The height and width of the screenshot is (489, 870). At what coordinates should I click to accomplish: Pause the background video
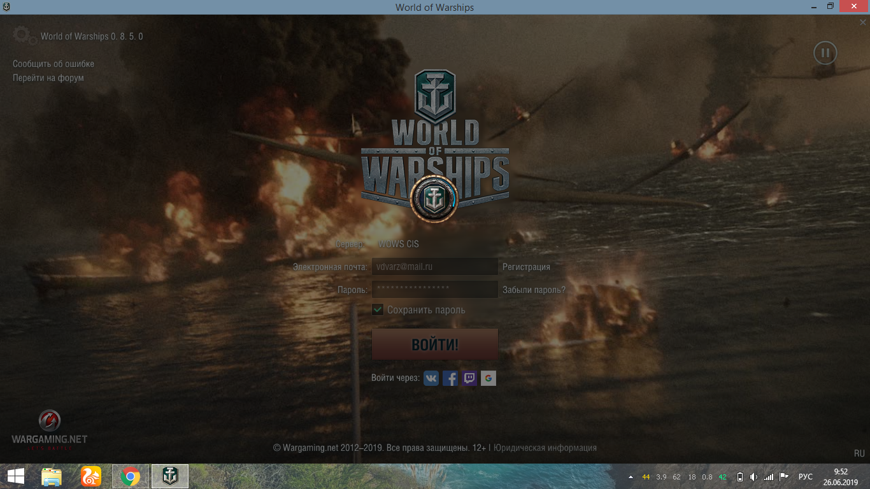825,53
